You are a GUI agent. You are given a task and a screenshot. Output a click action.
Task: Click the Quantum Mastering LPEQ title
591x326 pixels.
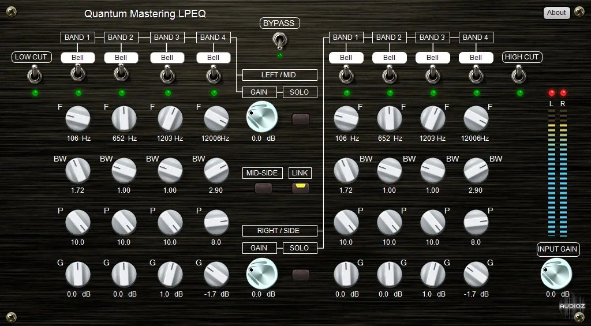(x=145, y=14)
